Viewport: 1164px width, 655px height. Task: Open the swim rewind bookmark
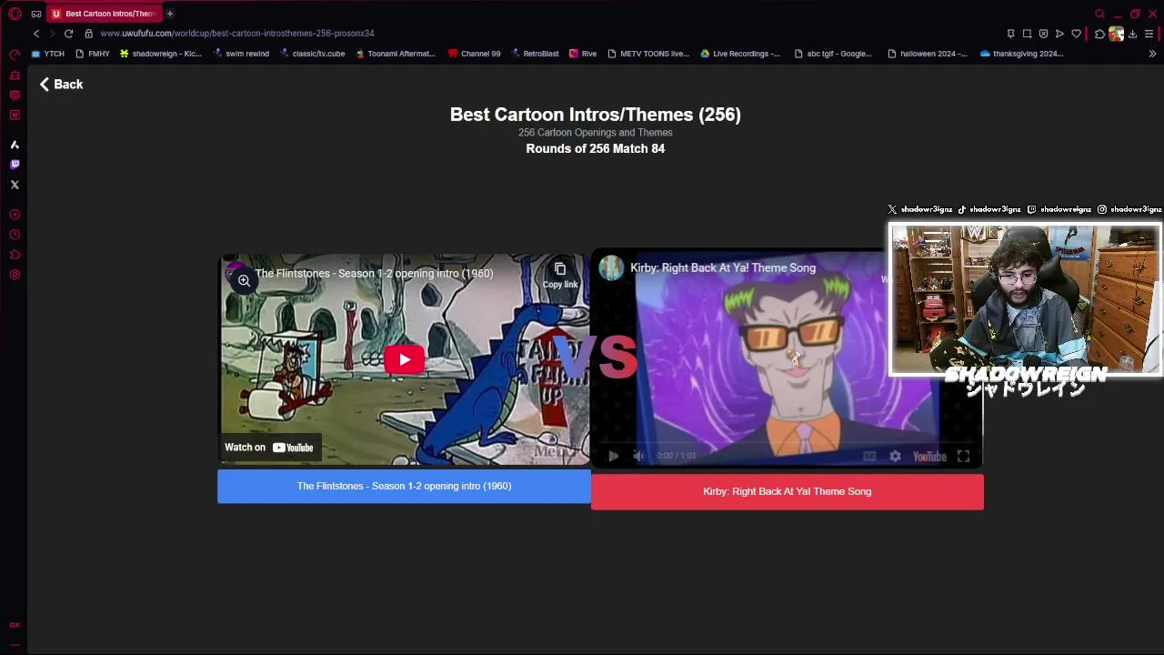241,54
